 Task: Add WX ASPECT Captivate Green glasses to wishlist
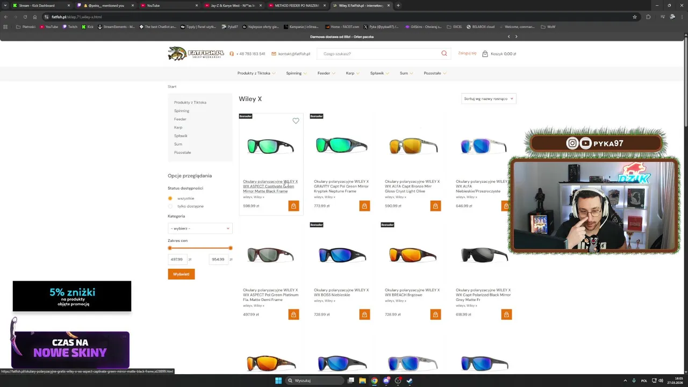click(x=296, y=121)
